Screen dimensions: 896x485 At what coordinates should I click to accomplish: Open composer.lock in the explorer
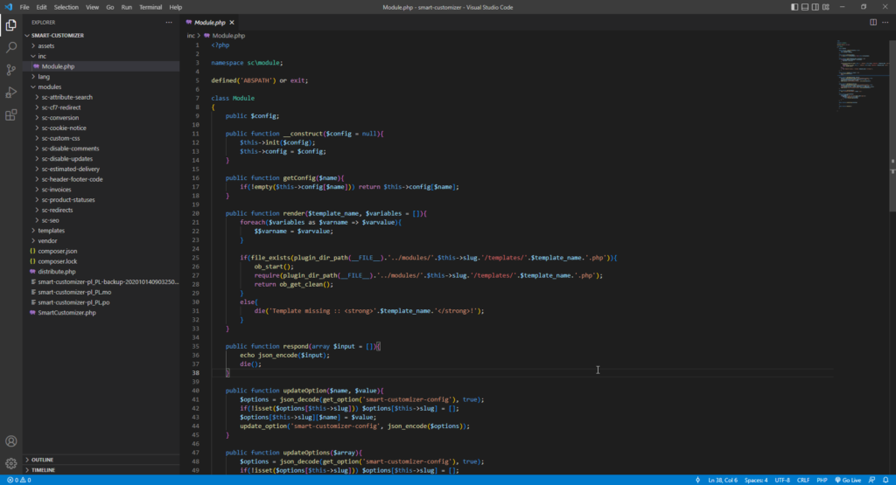point(101,261)
